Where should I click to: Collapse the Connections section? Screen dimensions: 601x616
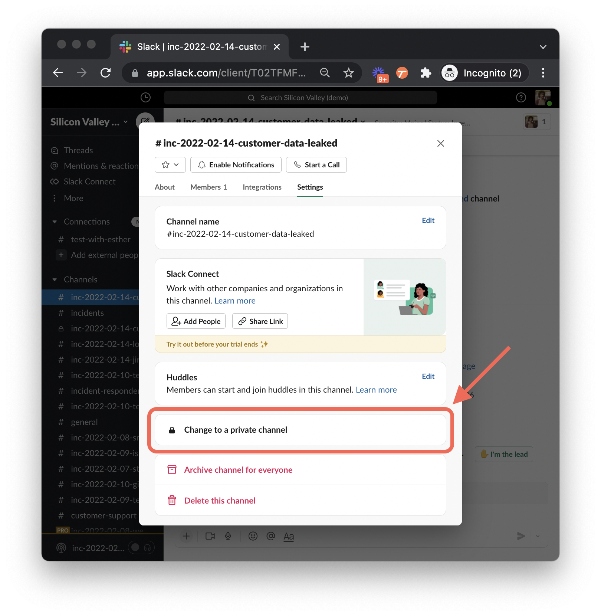pos(55,222)
